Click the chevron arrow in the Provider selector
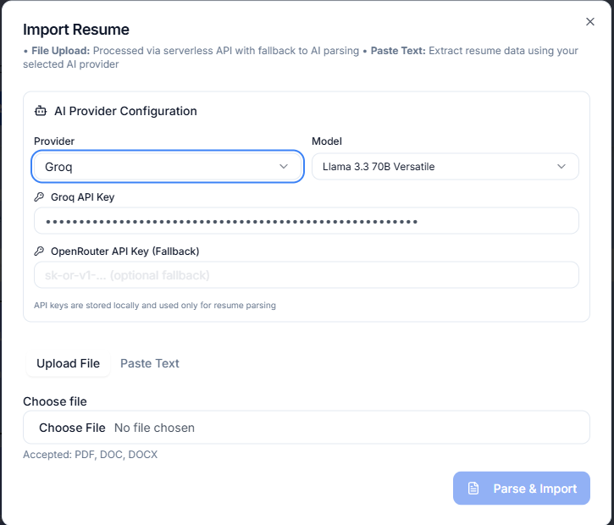This screenshot has width=614, height=525. [x=284, y=167]
